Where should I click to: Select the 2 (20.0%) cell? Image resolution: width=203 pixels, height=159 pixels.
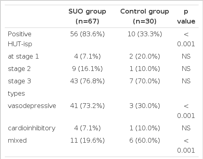(x=145, y=56)
